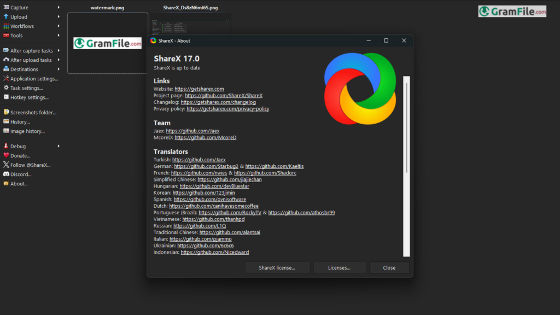Screen dimensions: 560x315
Task: Expand the Debug submenu arrow
Action: (59, 146)
